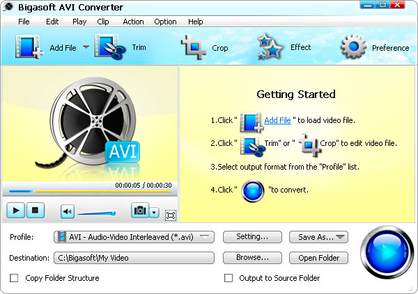The height and width of the screenshot is (294, 418).
Task: Click the Browse... button
Action: pyautogui.click(x=252, y=258)
